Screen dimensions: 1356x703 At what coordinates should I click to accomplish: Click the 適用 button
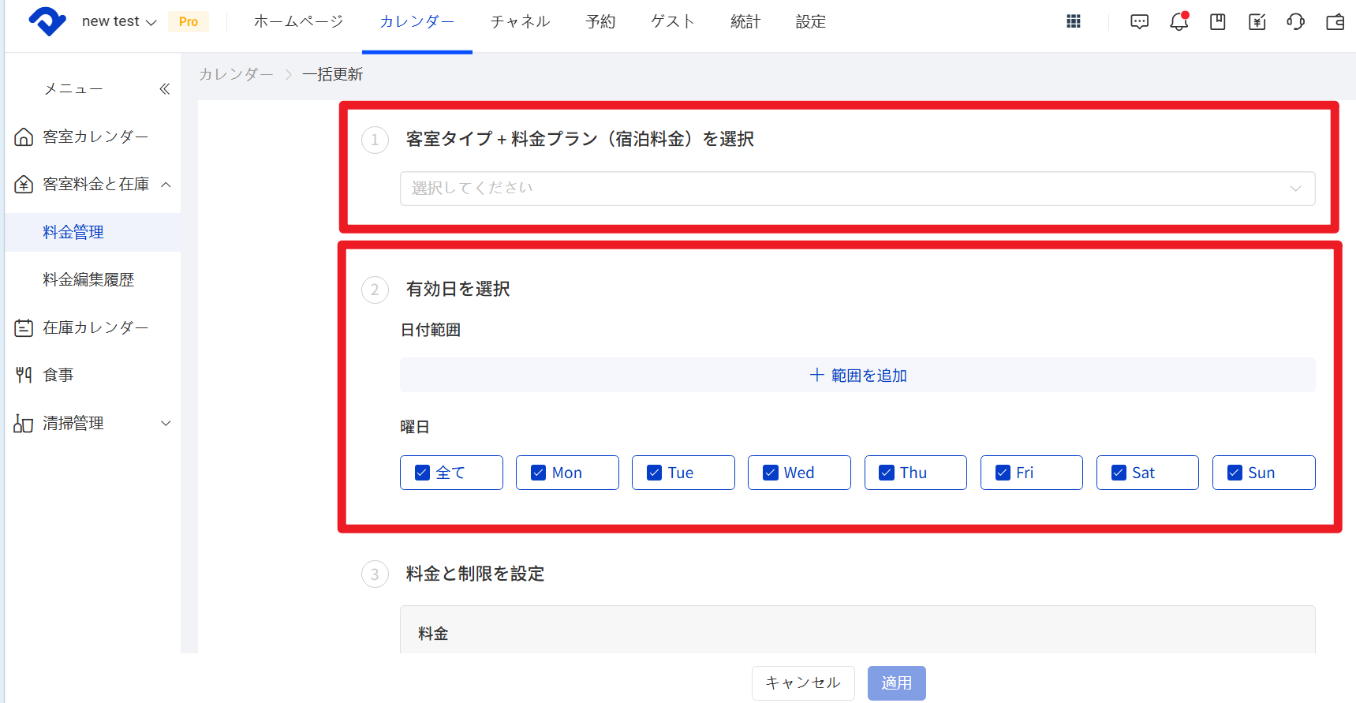tap(897, 683)
